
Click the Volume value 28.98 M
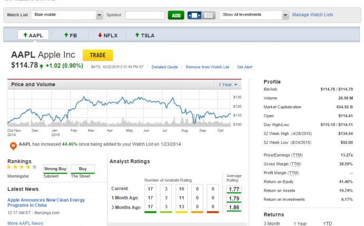346,98
